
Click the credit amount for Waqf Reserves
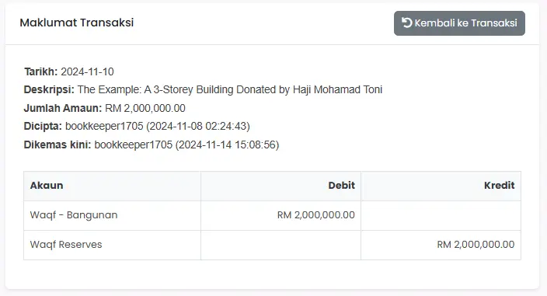(x=476, y=245)
